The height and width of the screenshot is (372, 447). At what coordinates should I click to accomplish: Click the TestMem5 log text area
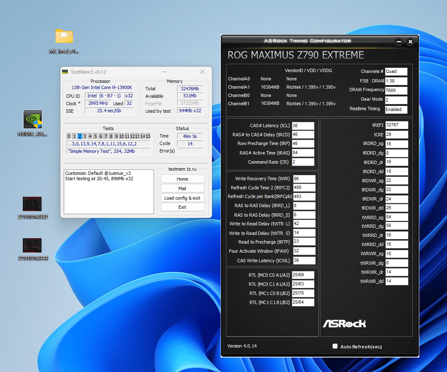109,192
